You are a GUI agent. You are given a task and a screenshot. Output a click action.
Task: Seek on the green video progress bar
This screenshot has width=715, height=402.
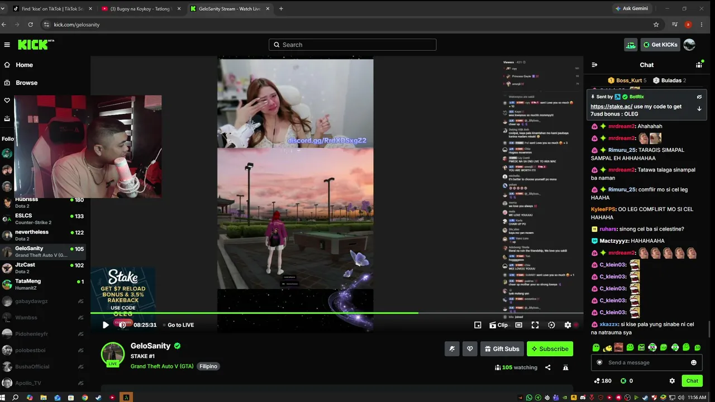pos(337,313)
